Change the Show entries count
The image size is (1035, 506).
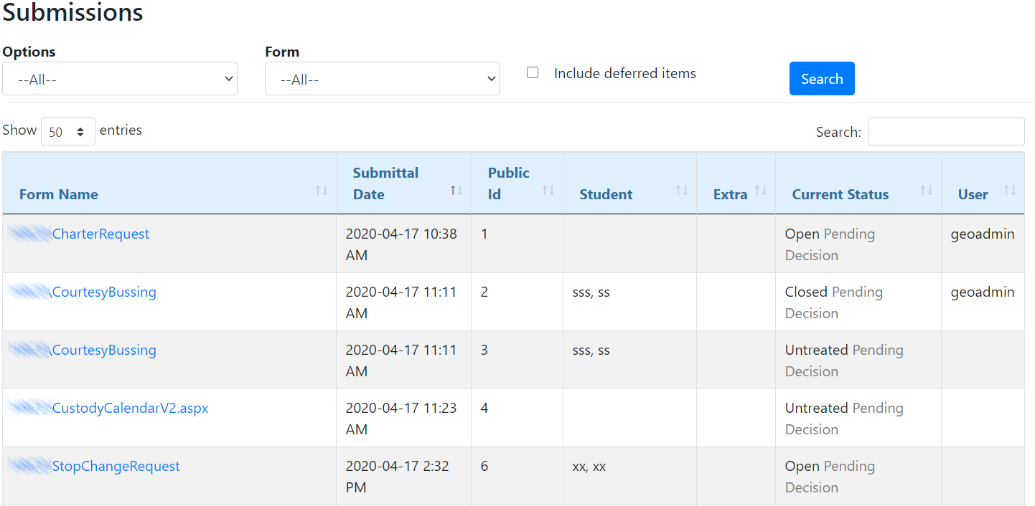(67, 130)
